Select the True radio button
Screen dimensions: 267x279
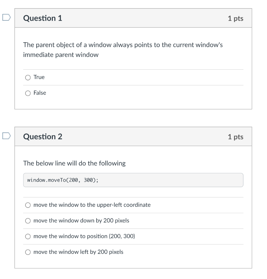[x=28, y=78]
